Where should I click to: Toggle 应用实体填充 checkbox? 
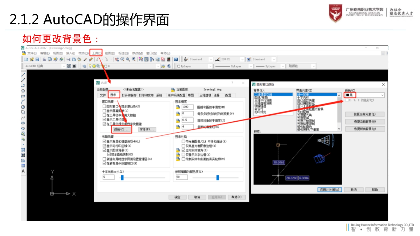click(x=183, y=150)
